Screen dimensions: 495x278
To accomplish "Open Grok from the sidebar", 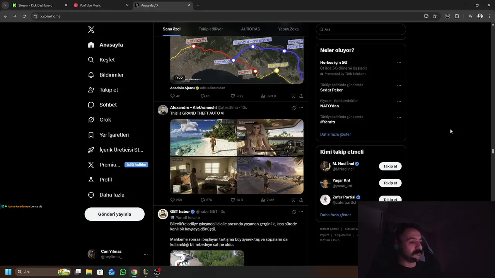I will pyautogui.click(x=99, y=120).
